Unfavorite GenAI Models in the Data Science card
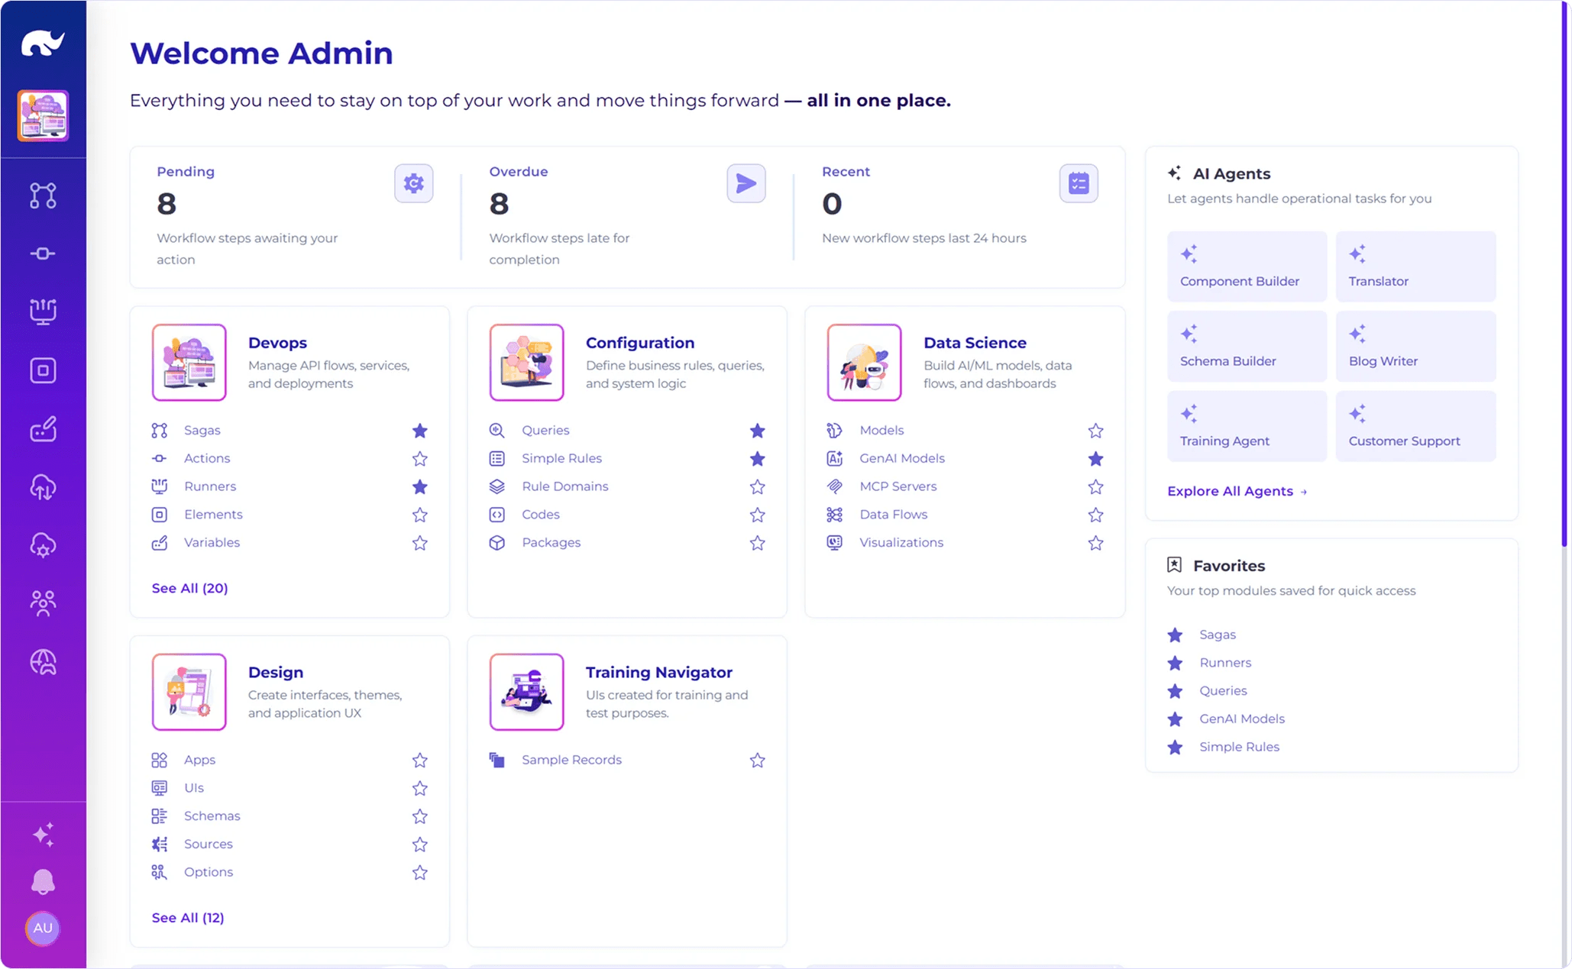The height and width of the screenshot is (969, 1572). pos(1095,459)
